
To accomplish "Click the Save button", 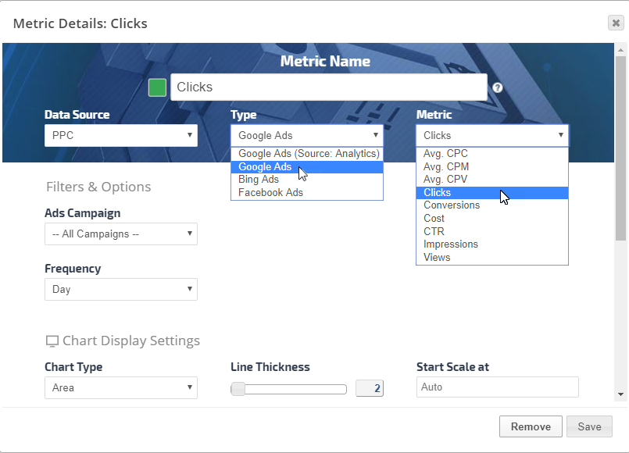I will (x=590, y=426).
